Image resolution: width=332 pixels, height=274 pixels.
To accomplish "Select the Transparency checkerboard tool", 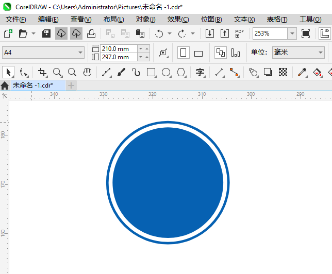I will [283, 72].
